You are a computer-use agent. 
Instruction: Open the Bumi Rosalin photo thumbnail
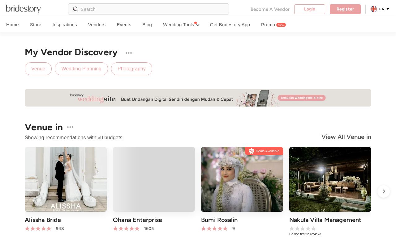242,179
